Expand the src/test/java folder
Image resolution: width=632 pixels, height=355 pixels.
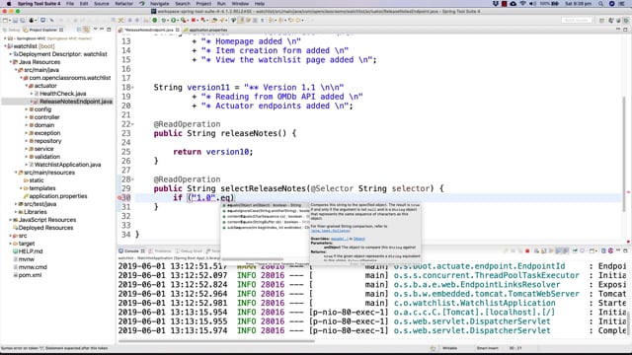(16, 204)
